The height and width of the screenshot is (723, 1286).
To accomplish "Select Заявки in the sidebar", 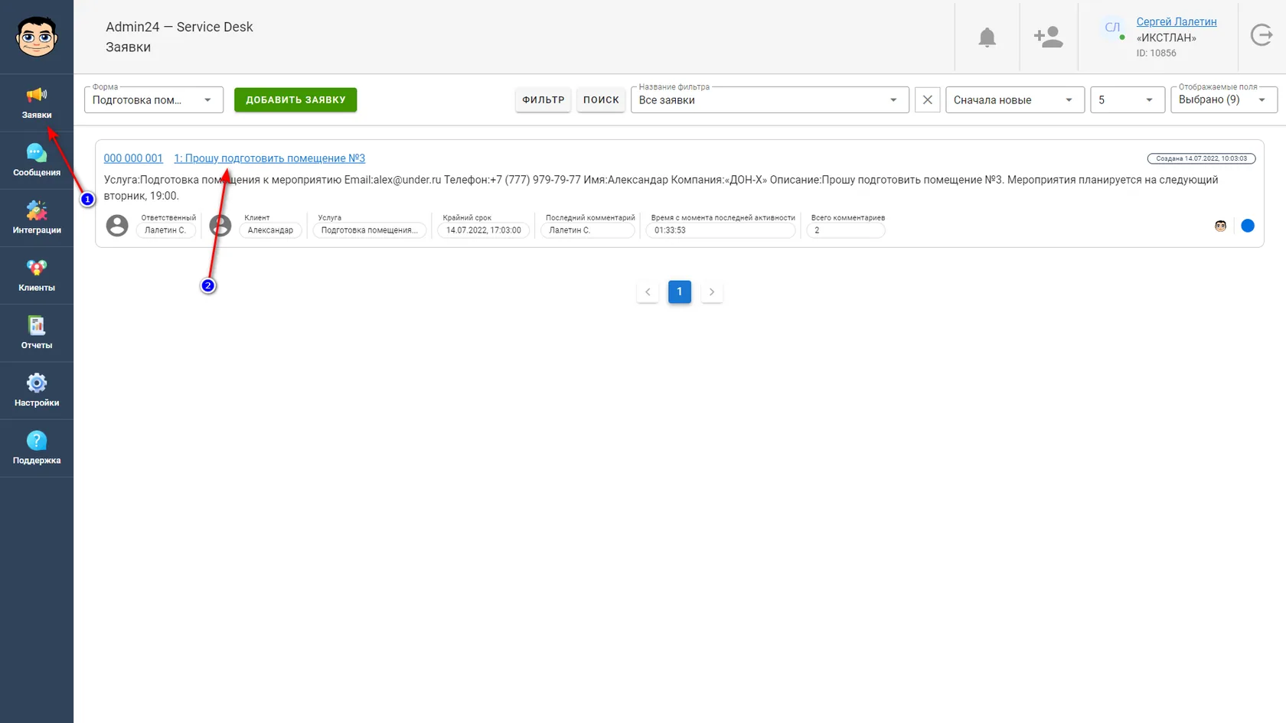I will [37, 103].
